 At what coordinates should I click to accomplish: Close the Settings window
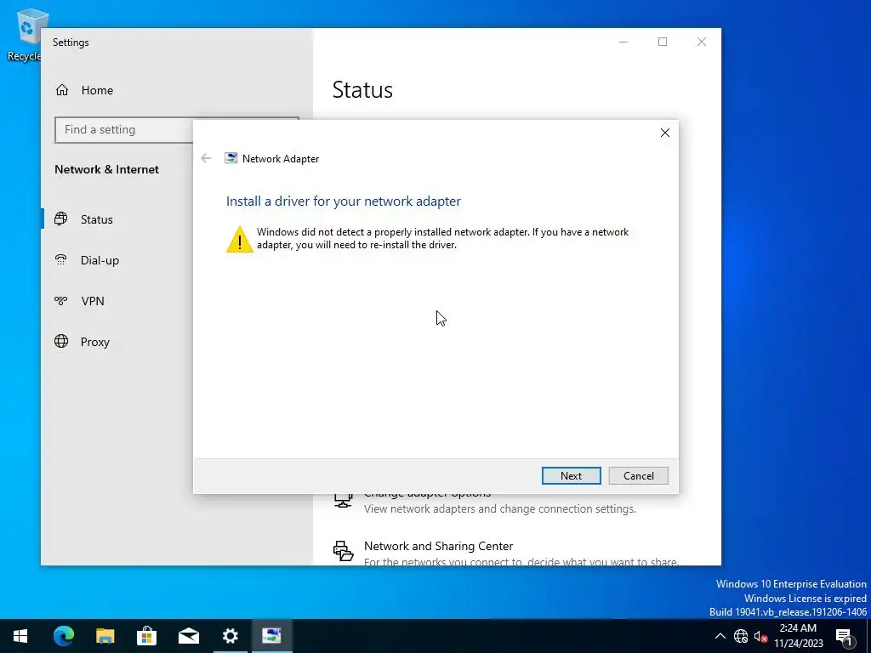pos(702,43)
